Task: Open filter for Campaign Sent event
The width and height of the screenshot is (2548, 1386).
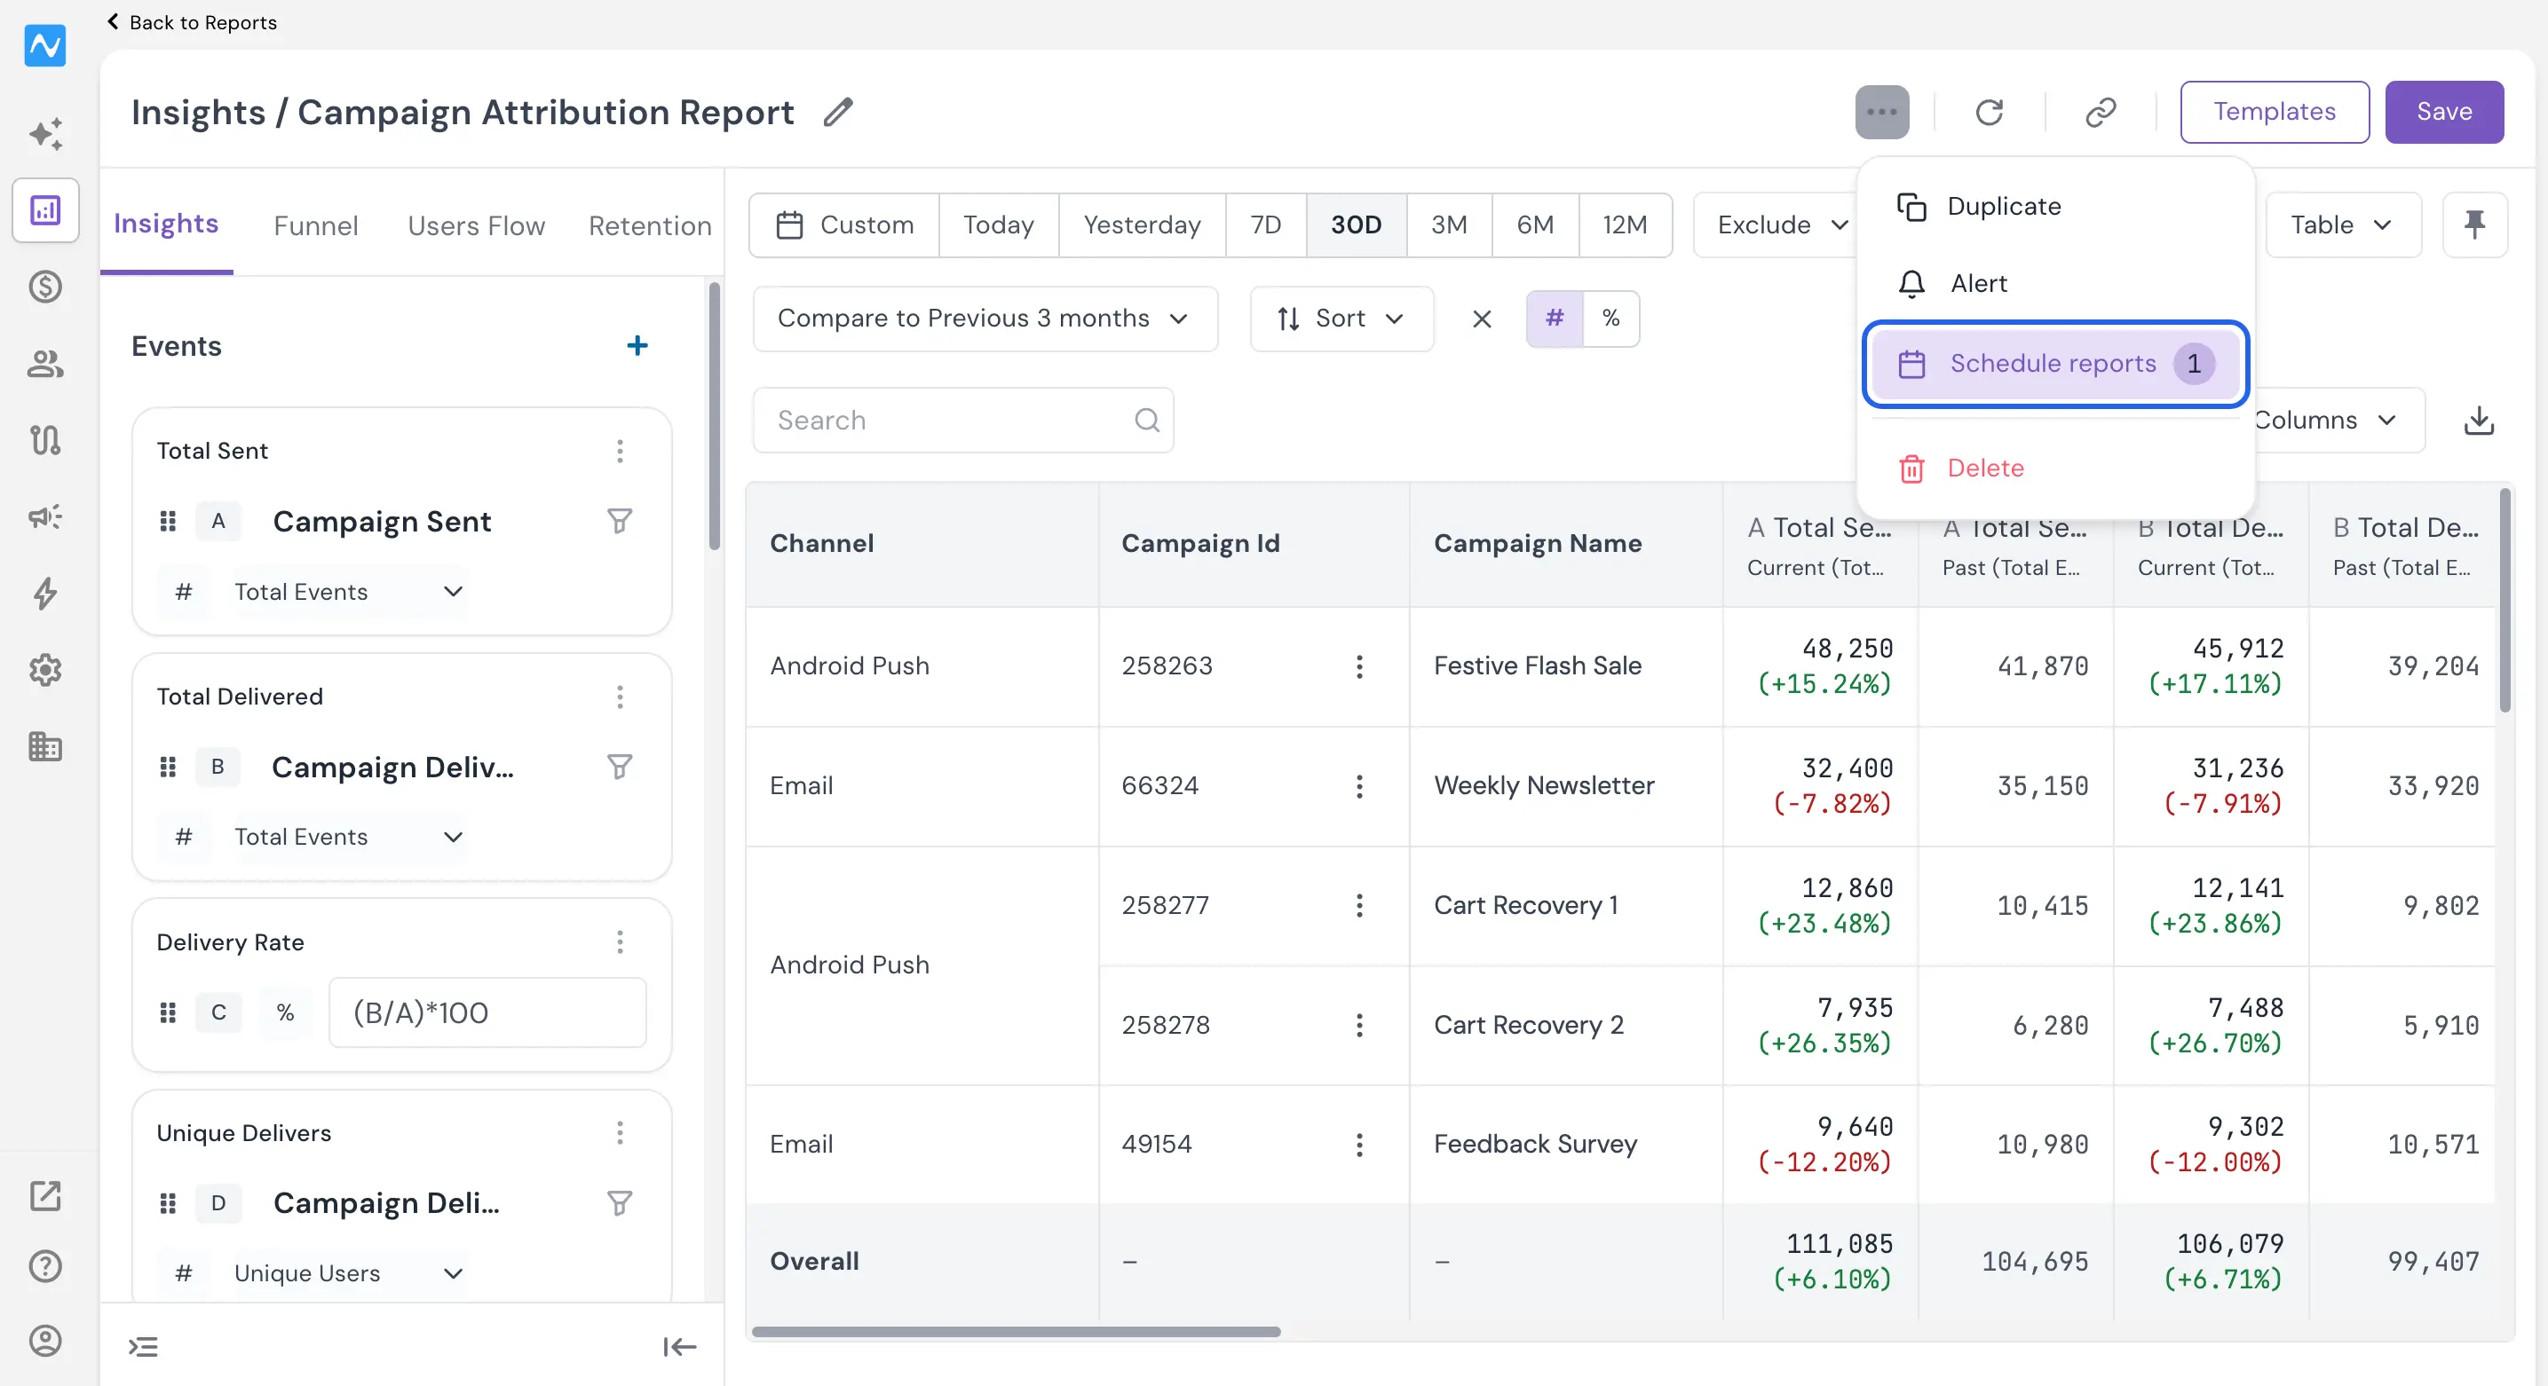Action: [619, 521]
